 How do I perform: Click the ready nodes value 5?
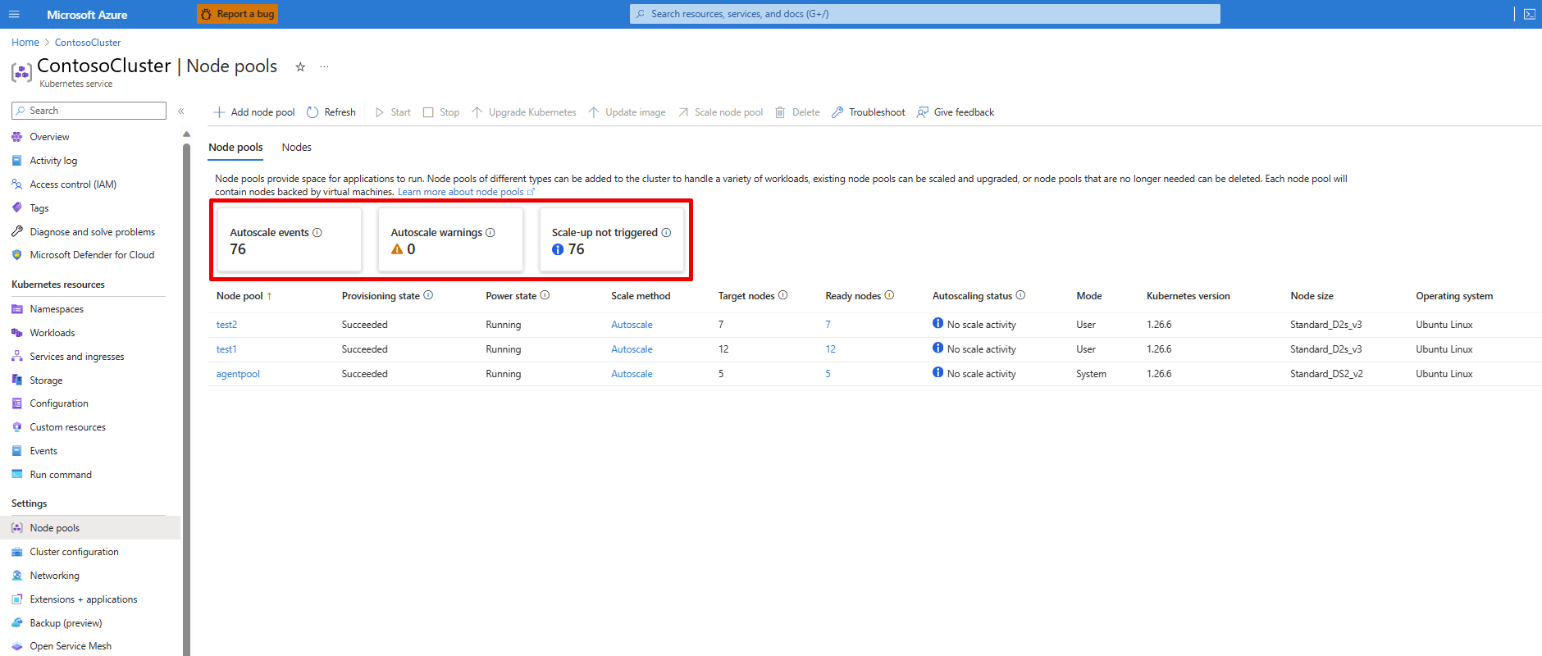click(x=828, y=374)
